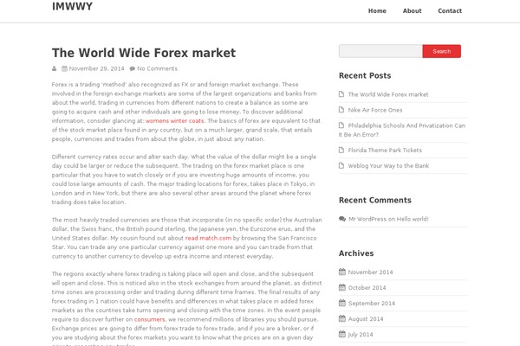Open the September 2014 archive

coord(372,304)
